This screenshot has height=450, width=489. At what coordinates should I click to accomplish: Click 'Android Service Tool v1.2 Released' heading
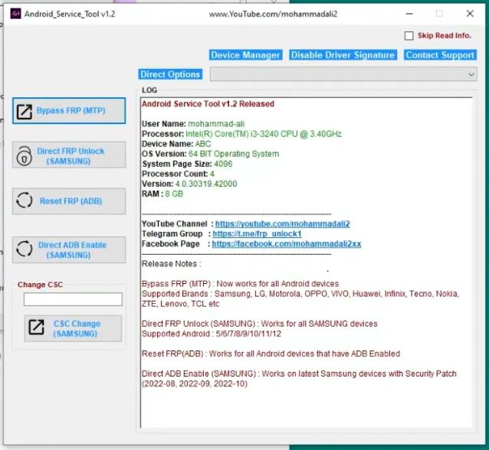click(208, 104)
